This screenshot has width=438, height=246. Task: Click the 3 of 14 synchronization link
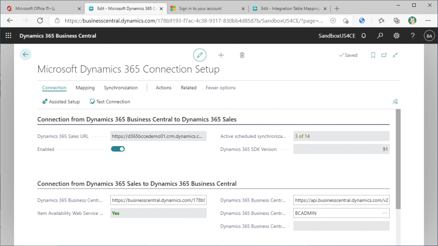[x=302, y=136]
